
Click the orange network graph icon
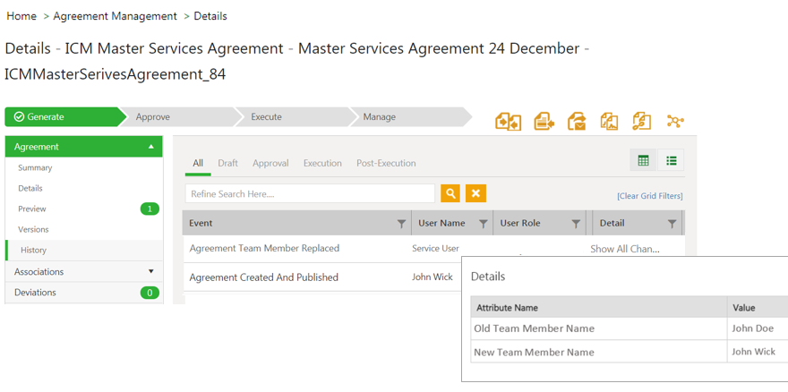(675, 122)
